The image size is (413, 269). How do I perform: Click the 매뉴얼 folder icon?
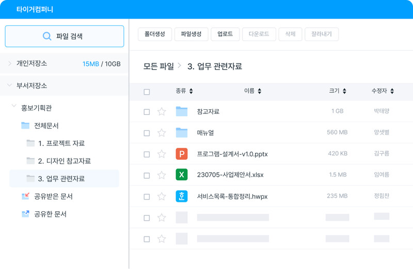(181, 132)
